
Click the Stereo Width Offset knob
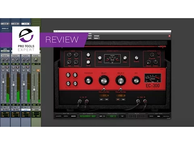coord(125,58)
